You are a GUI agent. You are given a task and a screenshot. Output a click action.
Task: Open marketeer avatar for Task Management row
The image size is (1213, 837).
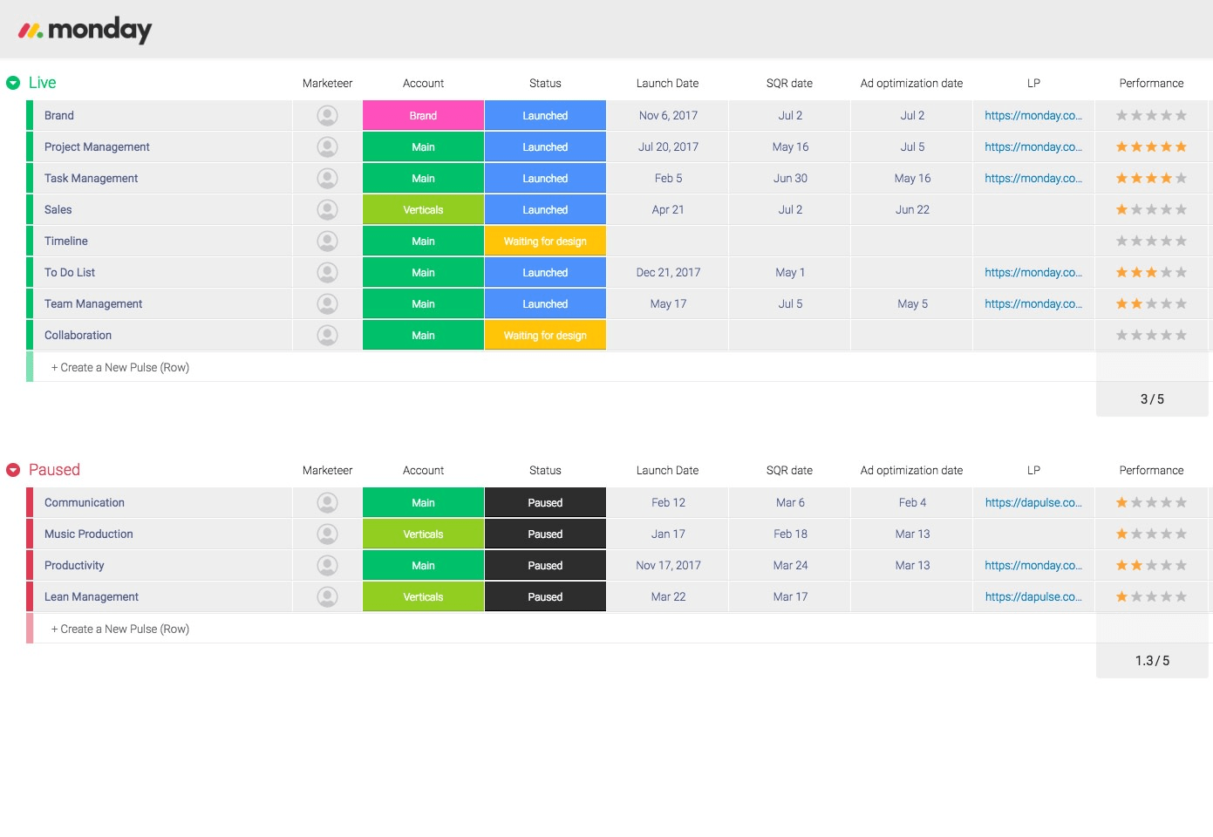click(x=327, y=178)
